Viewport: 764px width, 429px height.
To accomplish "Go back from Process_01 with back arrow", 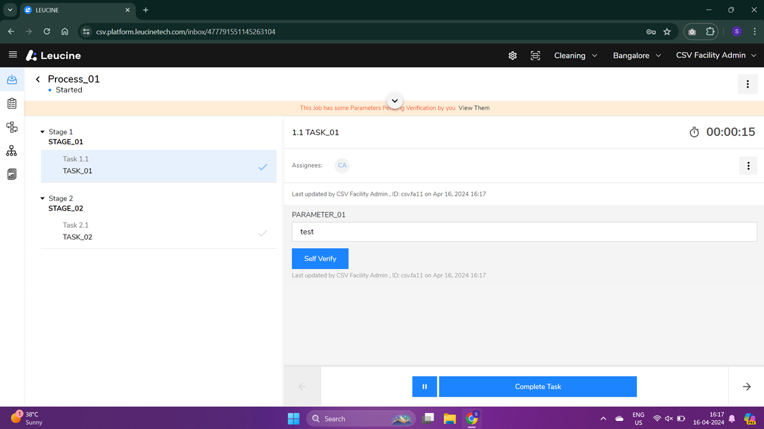I will point(38,79).
